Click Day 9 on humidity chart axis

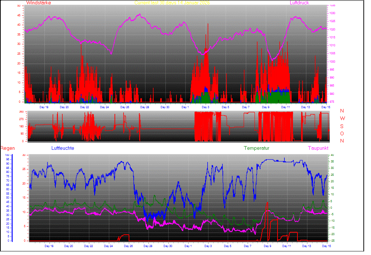(267, 246)
